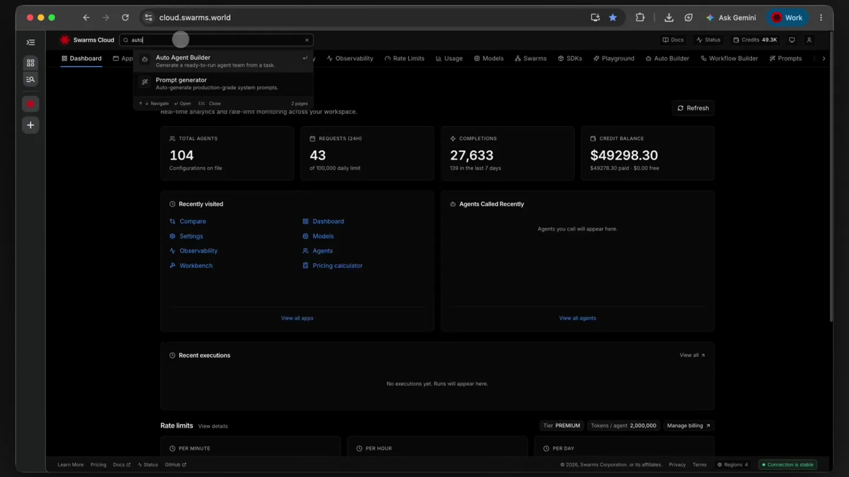Open Auto Agent Builder search result
The height and width of the screenshot is (477, 849).
pyautogui.click(x=223, y=61)
